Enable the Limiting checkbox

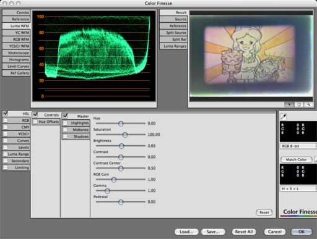pyautogui.click(x=6, y=167)
